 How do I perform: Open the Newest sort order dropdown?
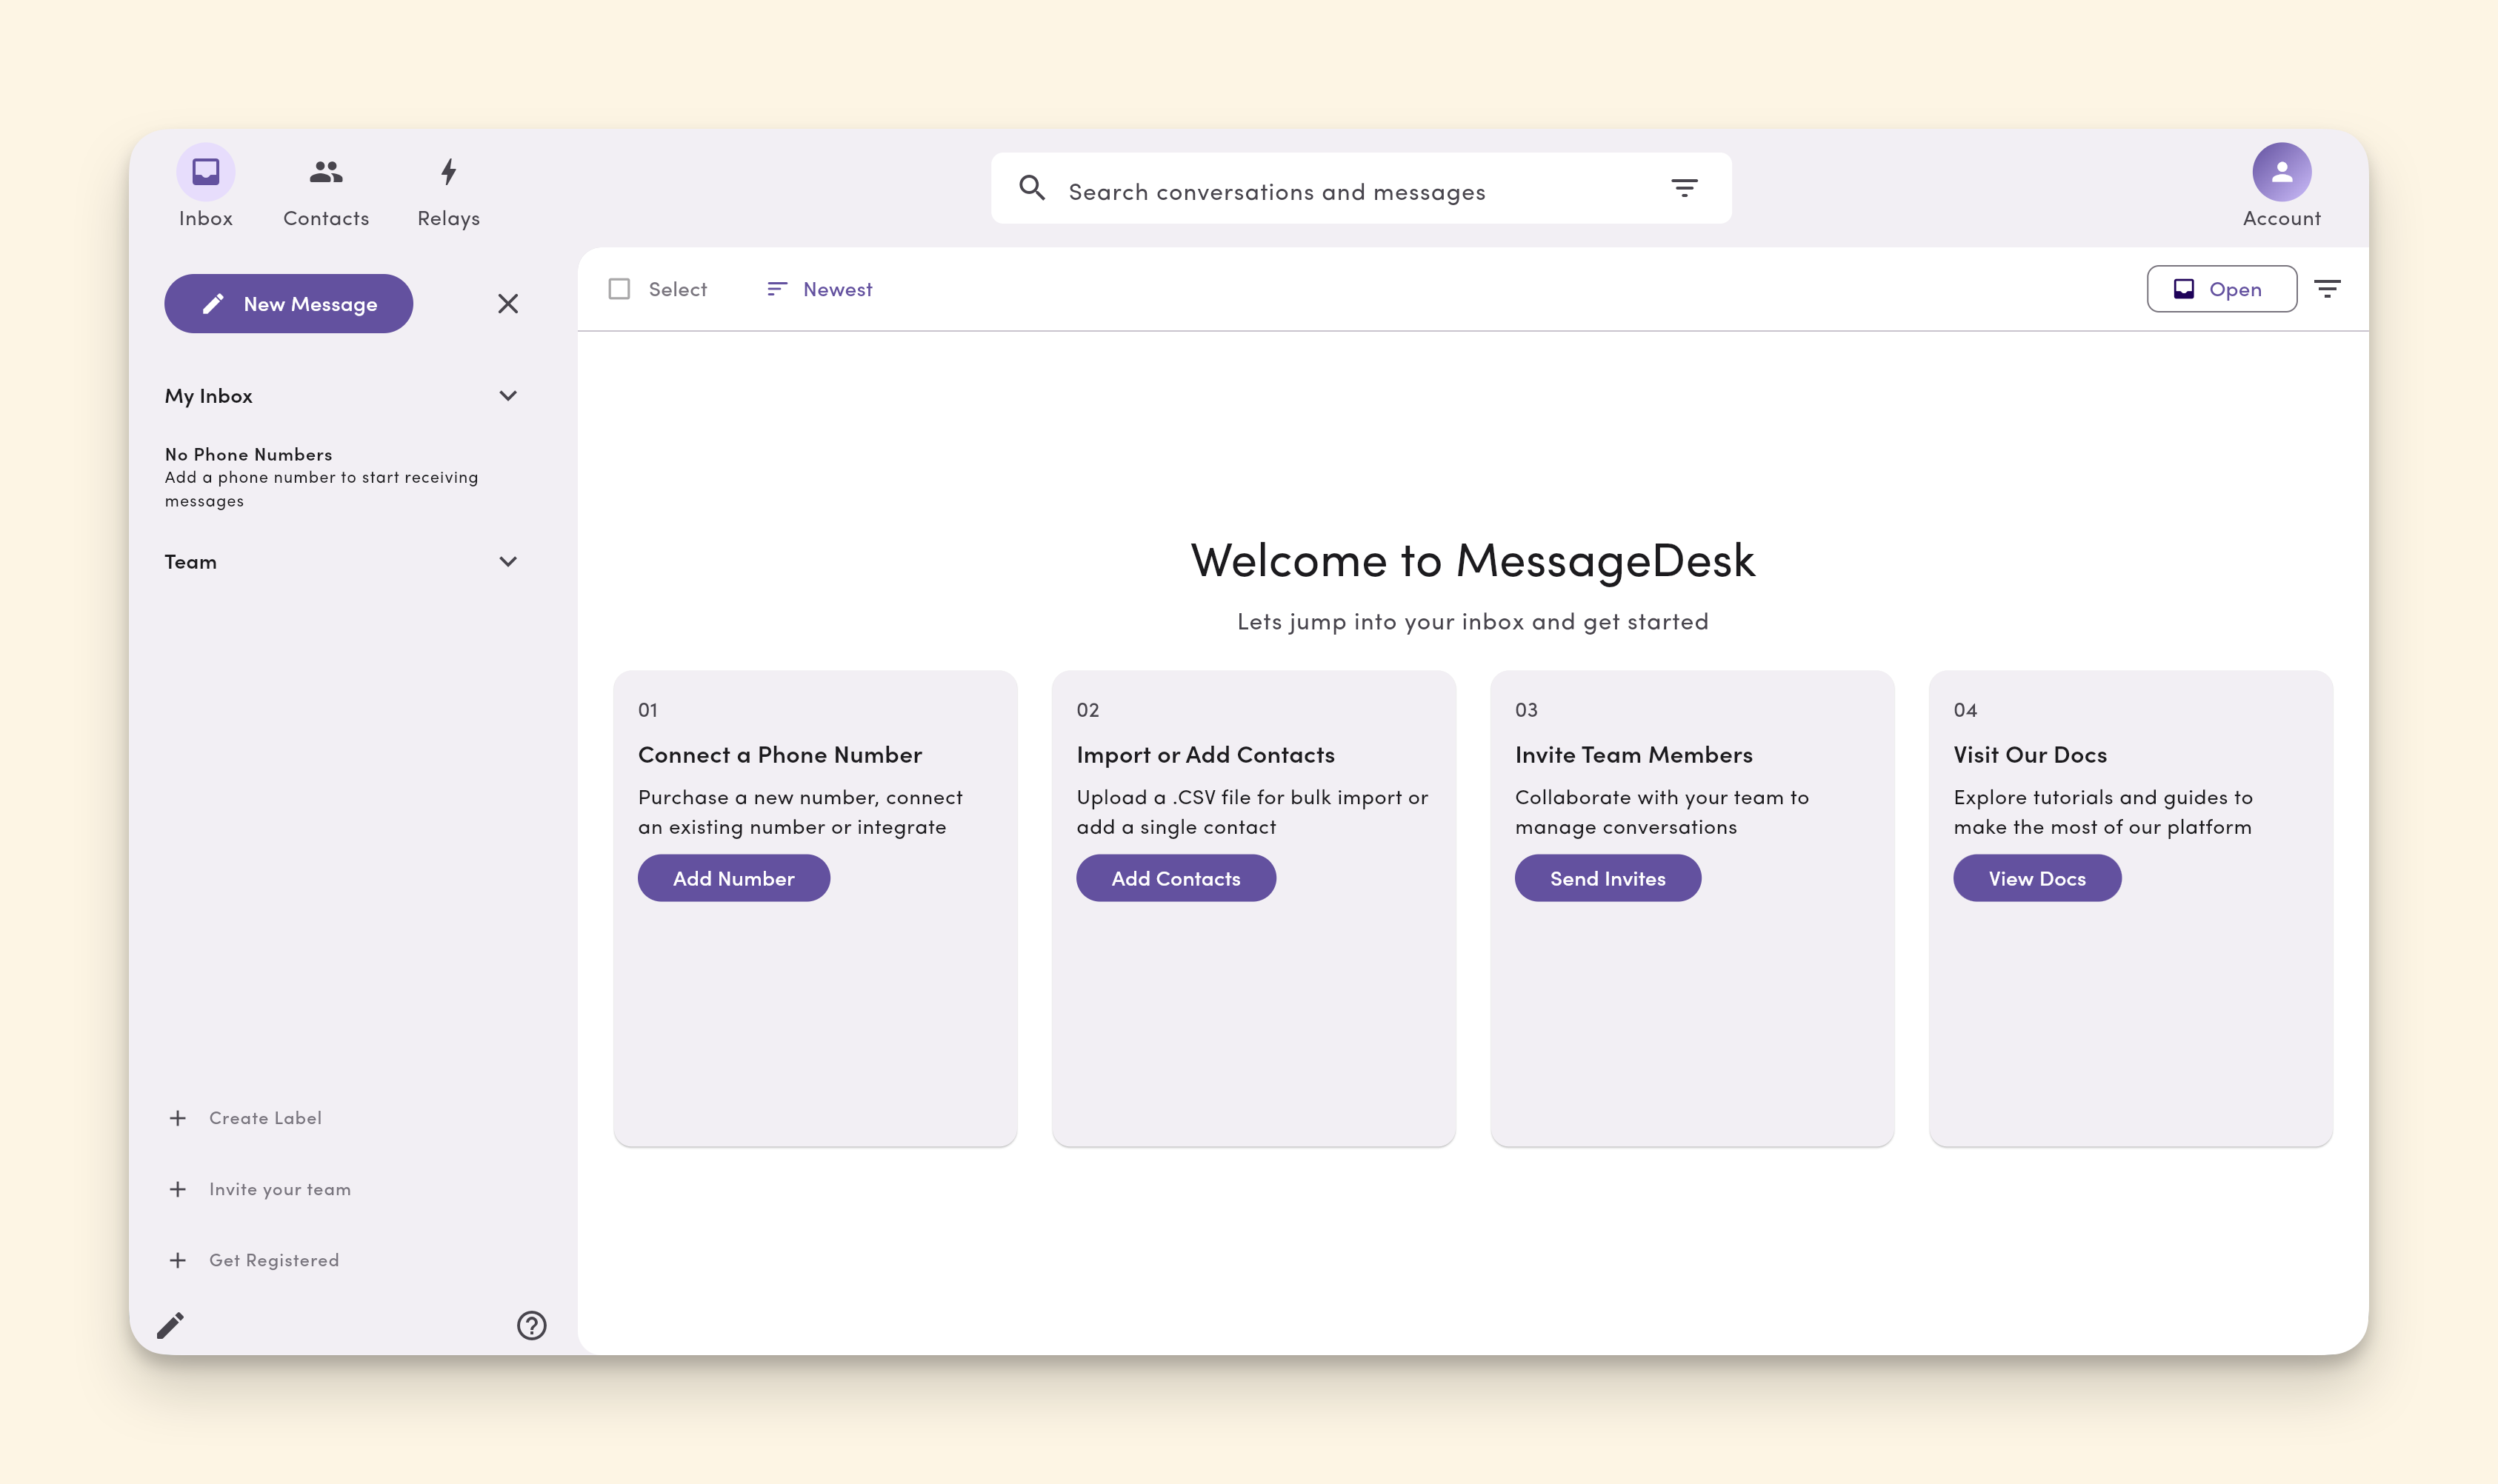(x=839, y=289)
